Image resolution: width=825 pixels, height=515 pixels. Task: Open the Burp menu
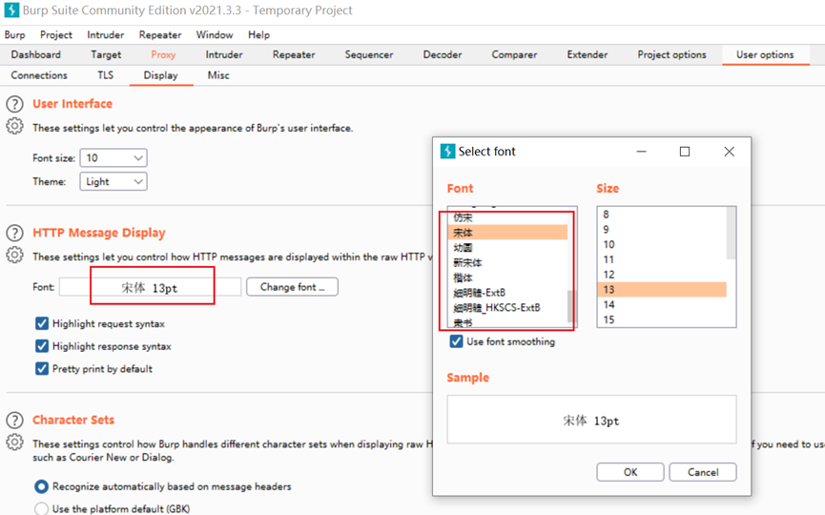tap(14, 34)
